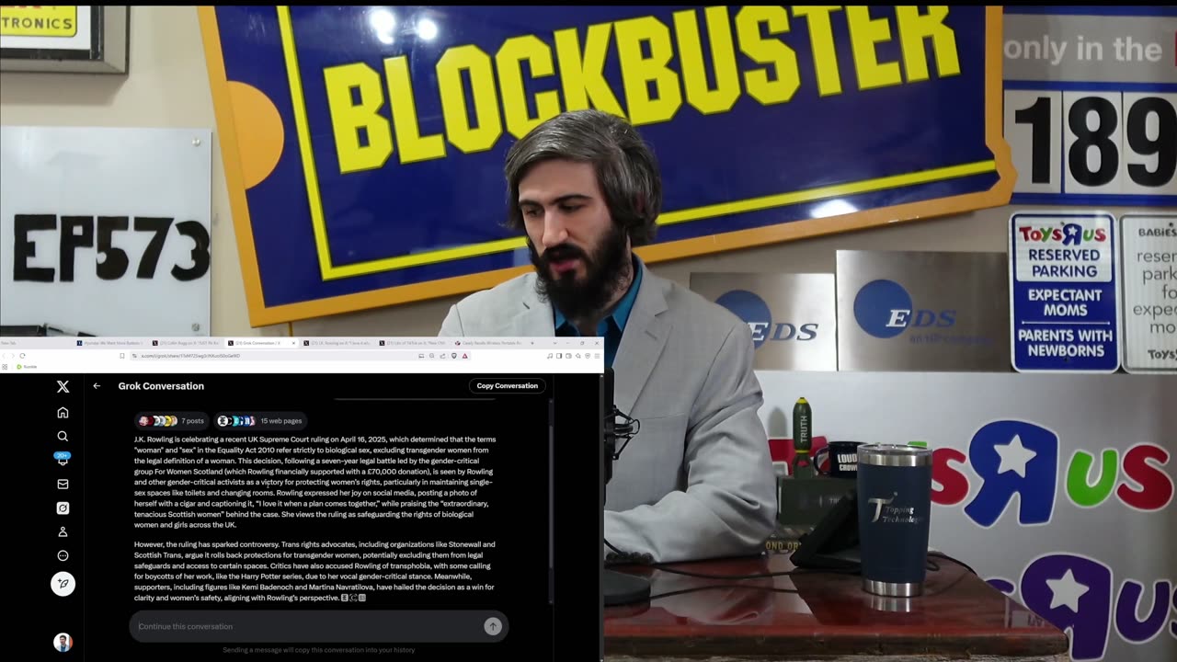Open the More circle menu in sidebar
The width and height of the screenshot is (1177, 662).
(63, 555)
